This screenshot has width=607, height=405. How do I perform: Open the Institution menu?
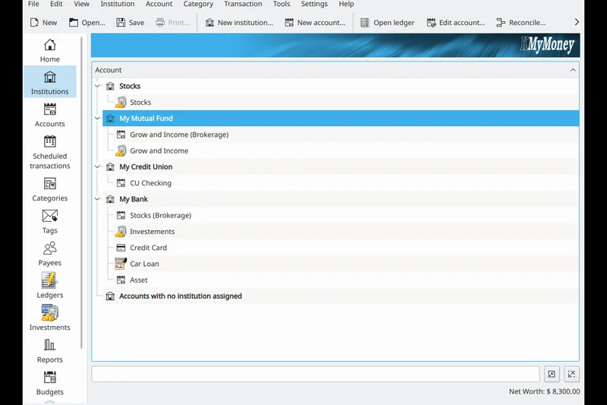coord(118,5)
